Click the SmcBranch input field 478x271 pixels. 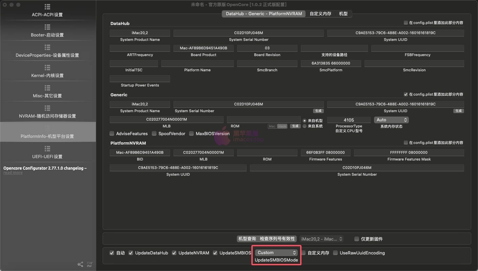[267, 64]
